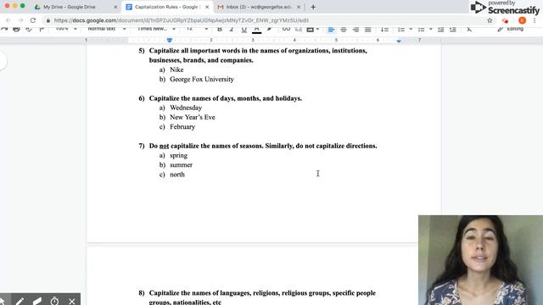Click the redo arrow icon

point(4,30)
